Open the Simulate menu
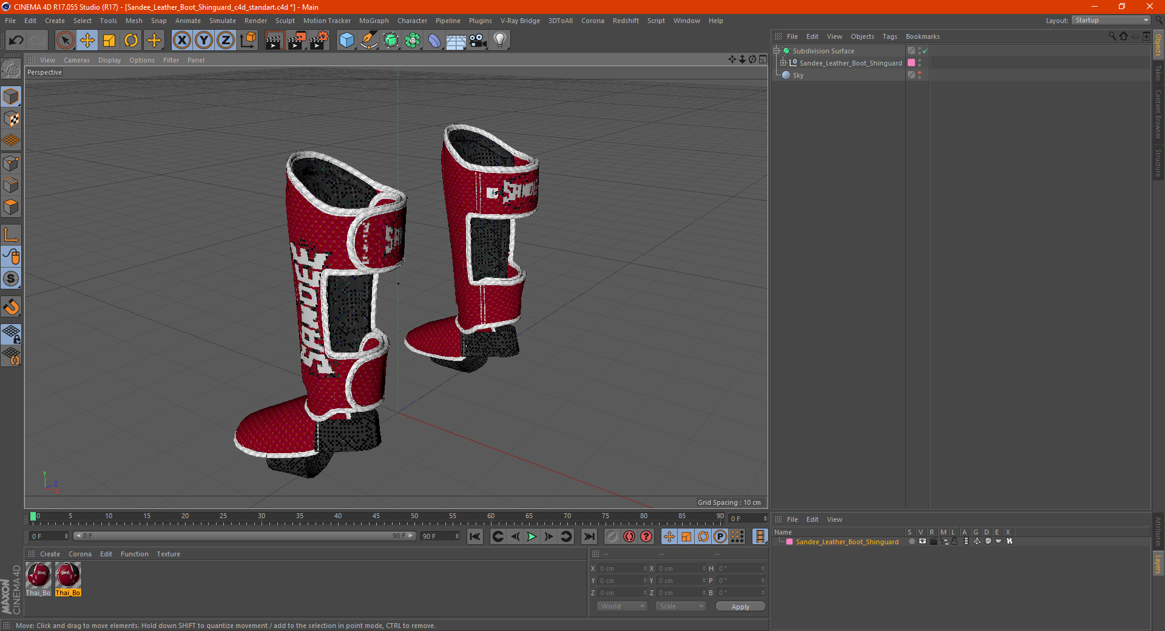The height and width of the screenshot is (631, 1165). tap(222, 21)
